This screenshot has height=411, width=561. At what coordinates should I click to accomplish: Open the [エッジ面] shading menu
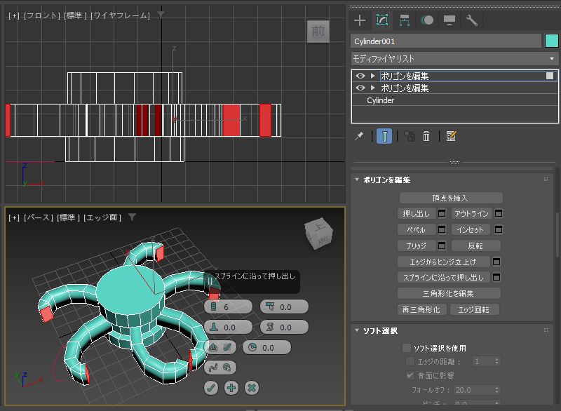tap(102, 217)
